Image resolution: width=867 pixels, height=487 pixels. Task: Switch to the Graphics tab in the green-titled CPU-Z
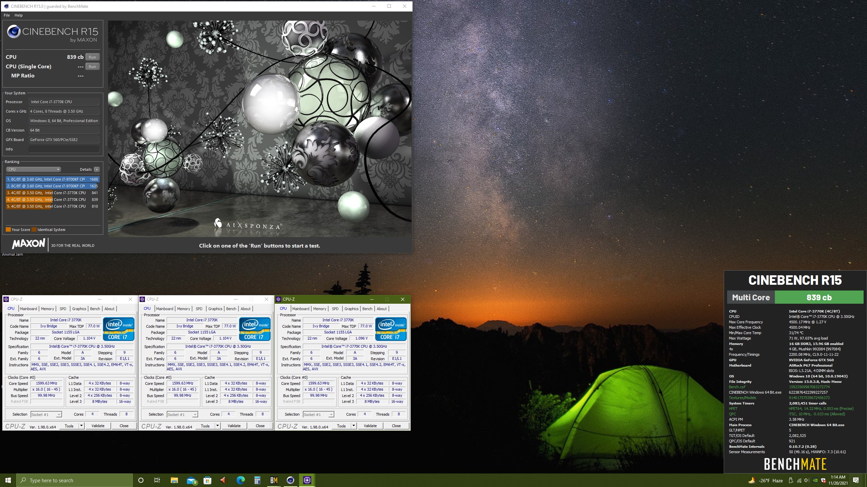click(352, 309)
